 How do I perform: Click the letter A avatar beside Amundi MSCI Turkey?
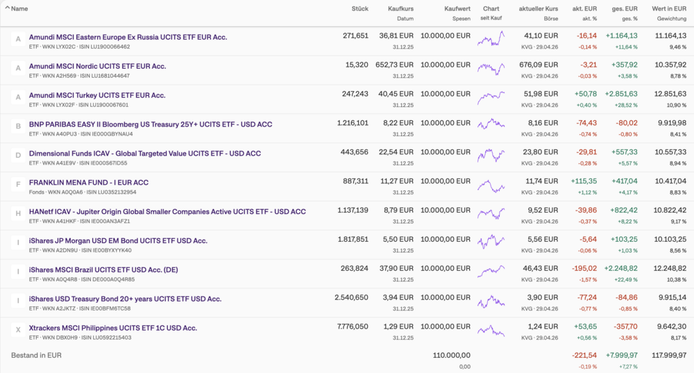(18, 97)
